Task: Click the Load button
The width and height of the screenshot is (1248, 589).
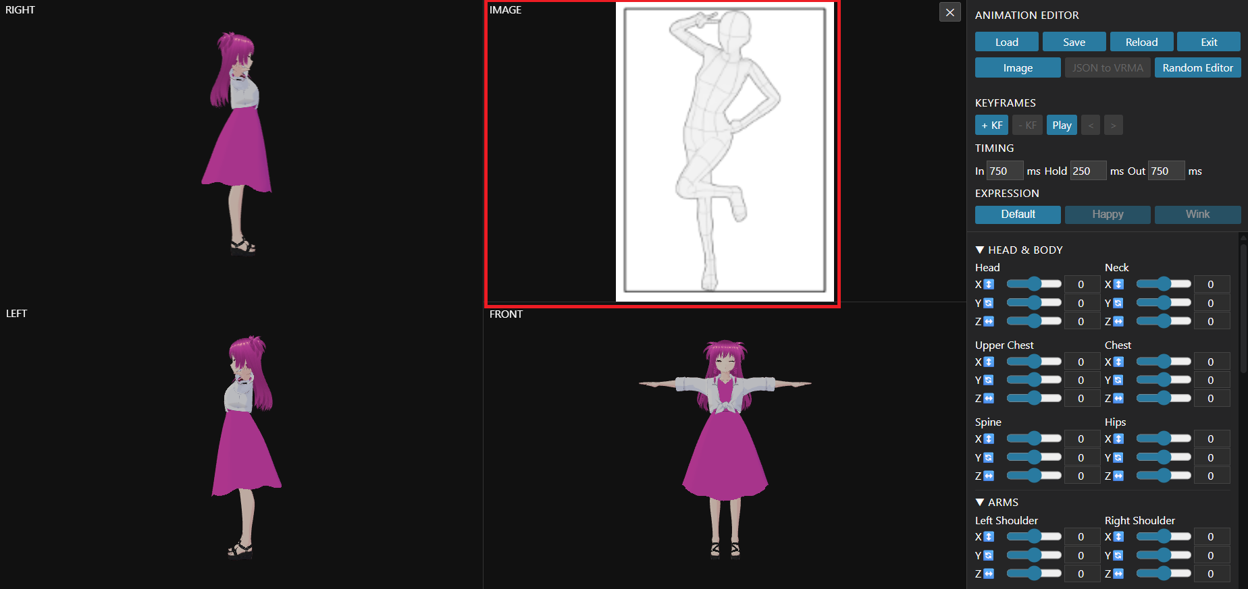Action: [x=1007, y=42]
